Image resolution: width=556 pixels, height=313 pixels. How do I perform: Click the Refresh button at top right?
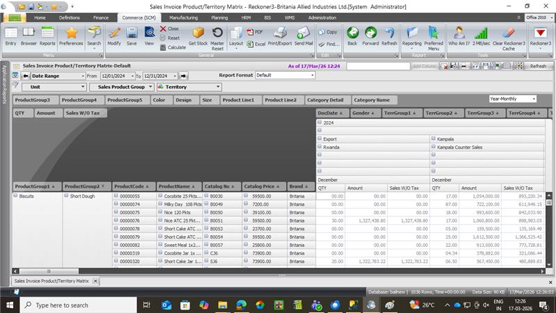click(538, 66)
